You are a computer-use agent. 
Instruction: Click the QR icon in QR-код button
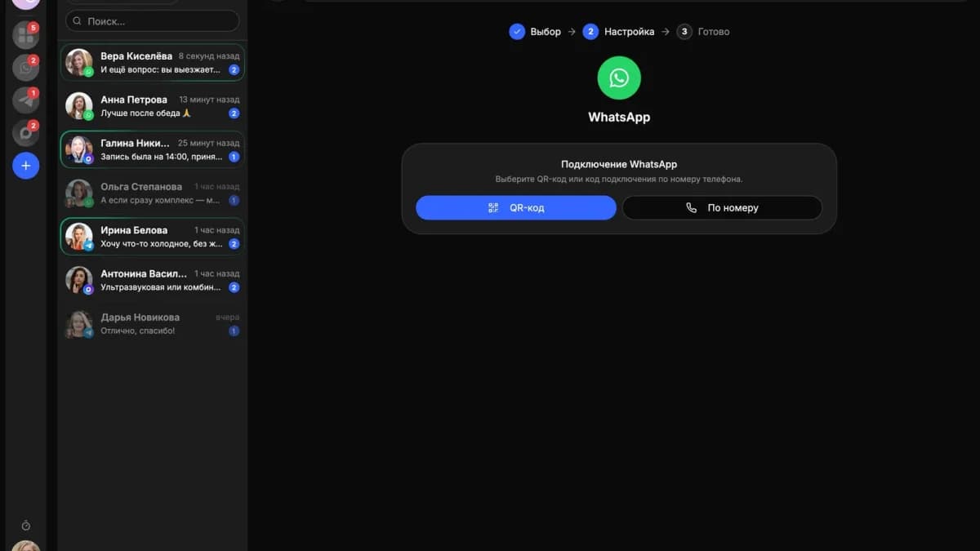pos(493,208)
